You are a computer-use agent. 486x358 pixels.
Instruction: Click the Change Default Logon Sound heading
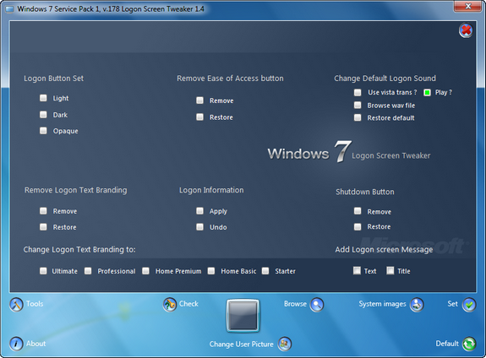pyautogui.click(x=385, y=79)
